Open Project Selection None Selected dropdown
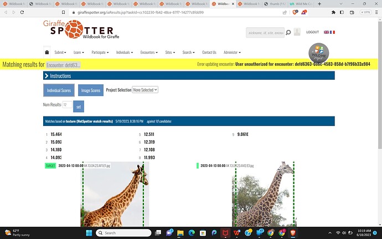This screenshot has height=239, width=382. pos(145,90)
